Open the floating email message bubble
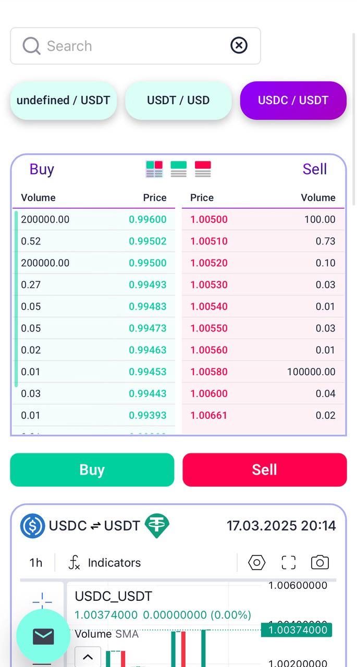This screenshot has height=667, width=357. coord(43,636)
